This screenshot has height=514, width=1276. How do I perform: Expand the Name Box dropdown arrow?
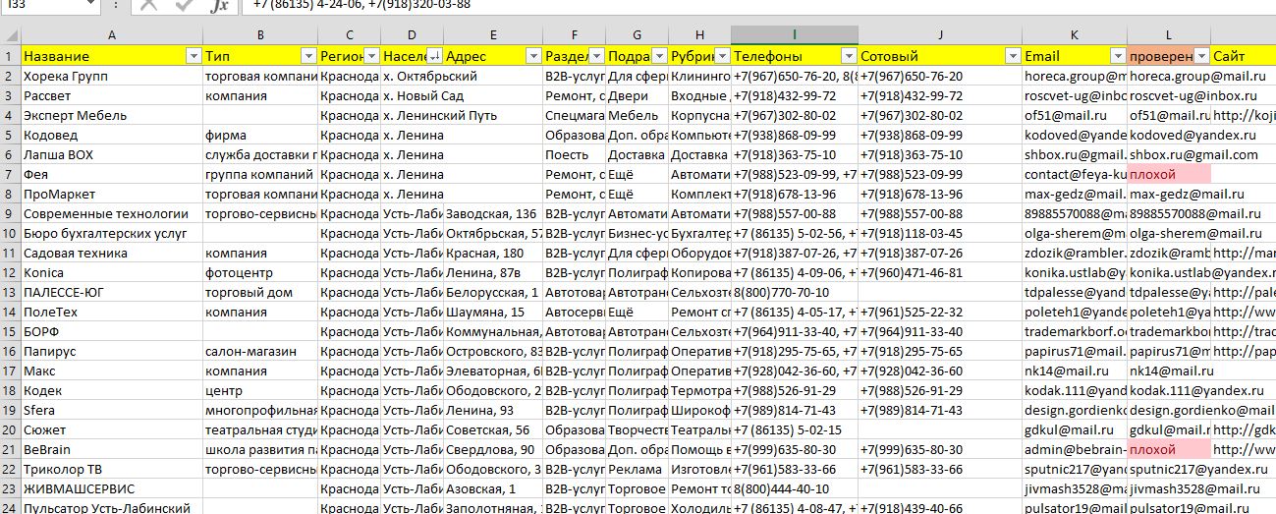90,5
